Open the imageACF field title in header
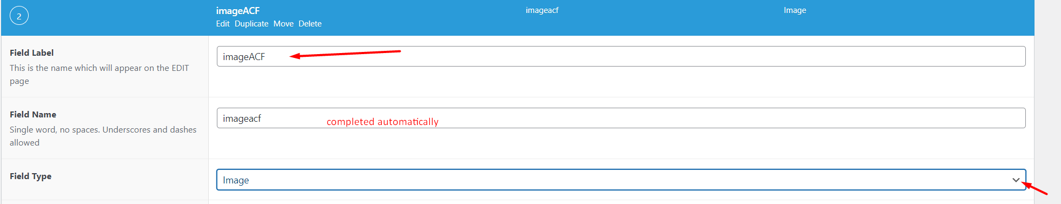 (x=238, y=11)
